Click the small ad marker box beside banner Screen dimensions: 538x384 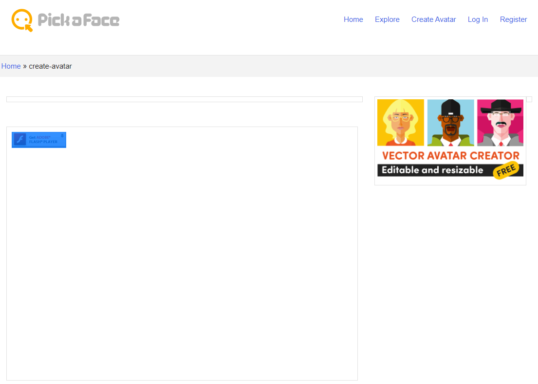(x=529, y=99)
